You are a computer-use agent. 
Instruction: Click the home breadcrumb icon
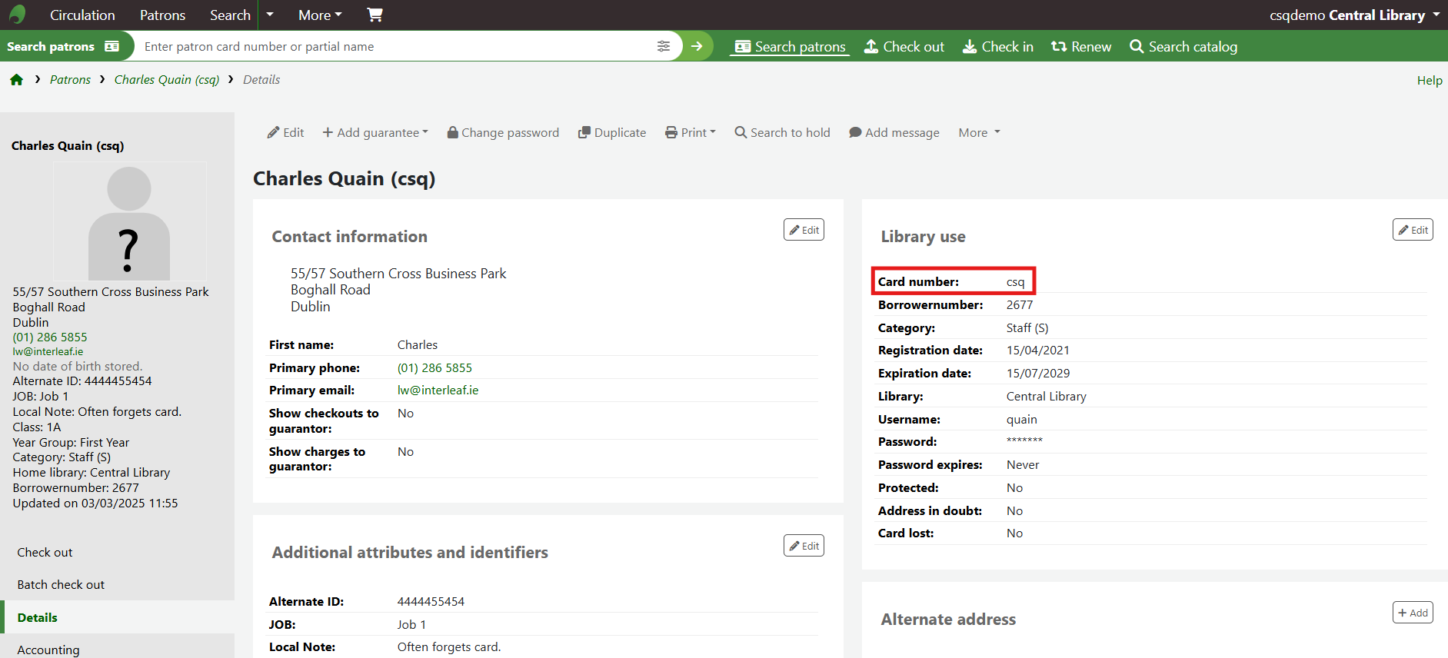click(x=17, y=80)
